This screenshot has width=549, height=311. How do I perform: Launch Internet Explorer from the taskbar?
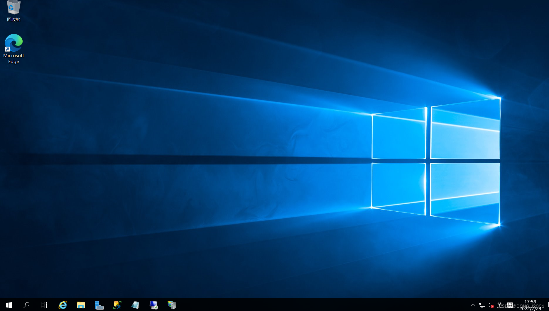pyautogui.click(x=62, y=305)
